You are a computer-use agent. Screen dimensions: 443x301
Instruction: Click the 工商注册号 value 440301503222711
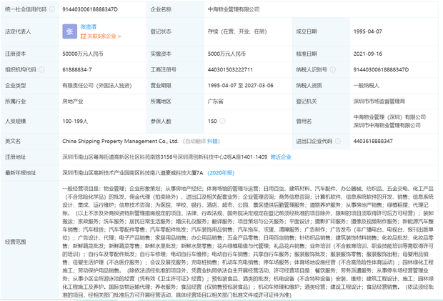coord(230,70)
